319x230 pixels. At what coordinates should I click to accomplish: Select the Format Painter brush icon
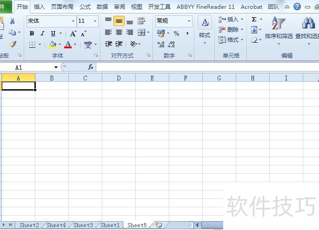point(13,44)
